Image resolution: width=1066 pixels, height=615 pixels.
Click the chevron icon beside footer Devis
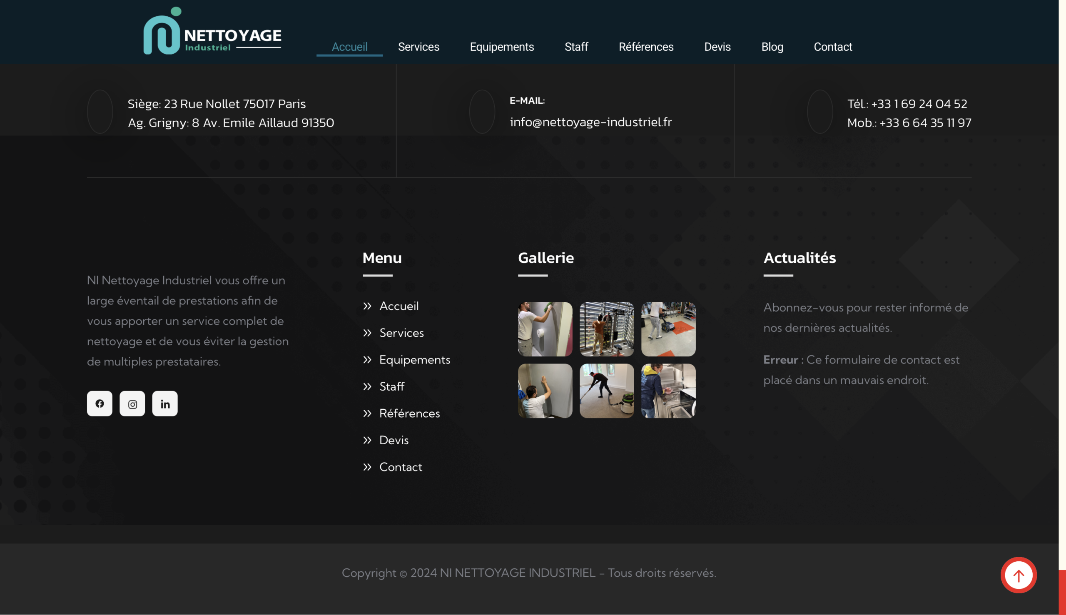tap(367, 440)
